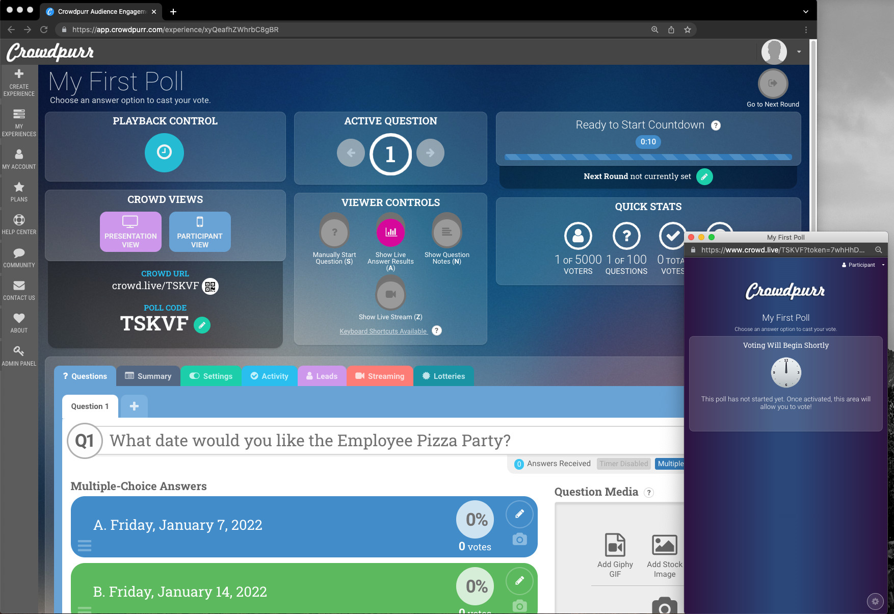Viewport: 894px width, 614px height.
Task: Edit answer A Friday January 7
Action: point(519,514)
